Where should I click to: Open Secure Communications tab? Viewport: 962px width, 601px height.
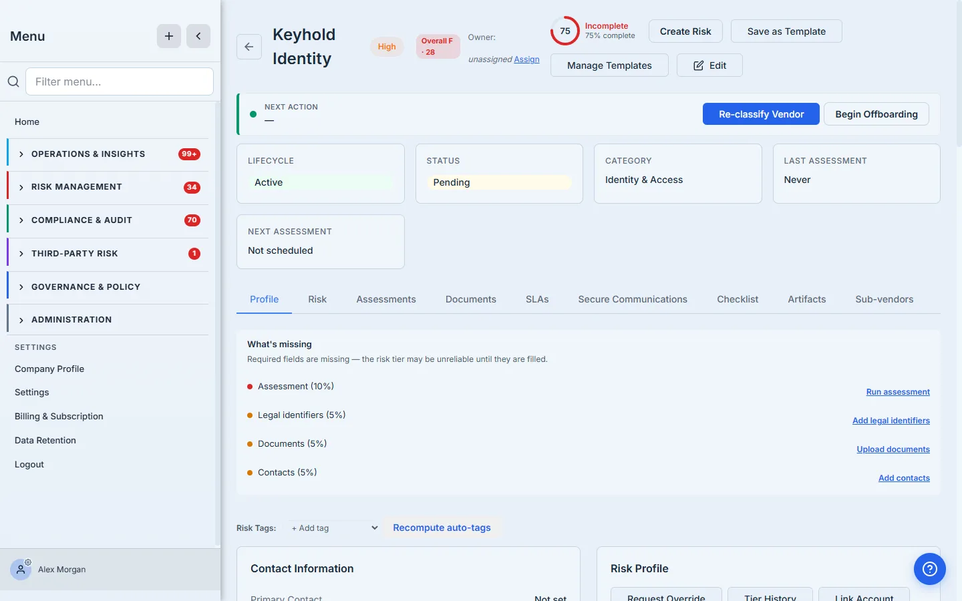pyautogui.click(x=633, y=299)
